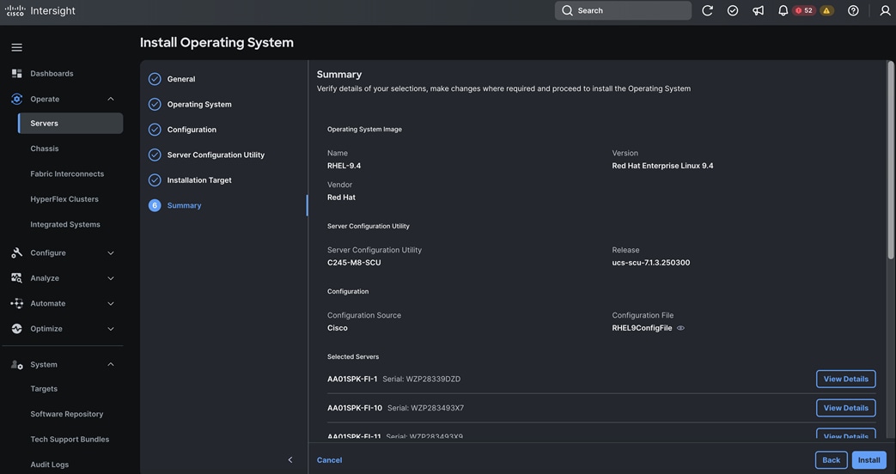Click the Automate workflow icon

(x=16, y=303)
